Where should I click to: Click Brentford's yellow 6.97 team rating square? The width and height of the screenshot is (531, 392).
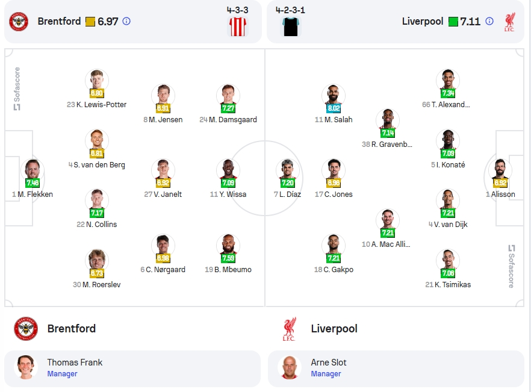point(90,22)
